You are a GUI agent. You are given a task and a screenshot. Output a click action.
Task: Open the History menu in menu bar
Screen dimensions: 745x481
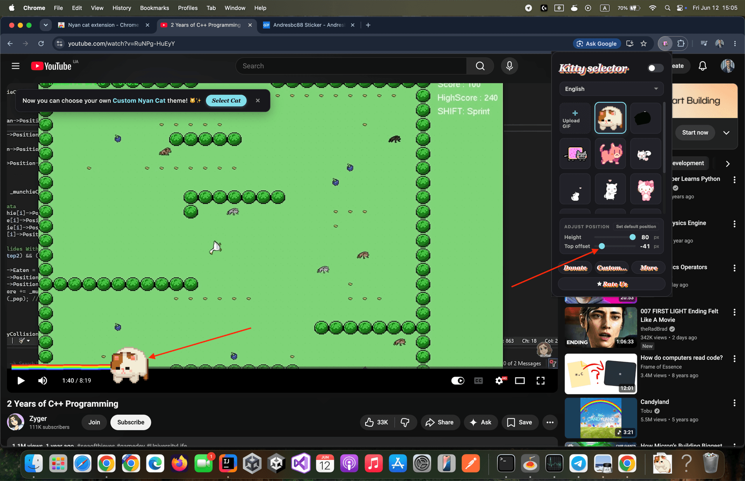pos(121,8)
